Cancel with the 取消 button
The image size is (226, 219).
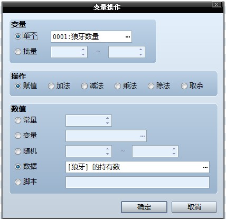point(194,207)
